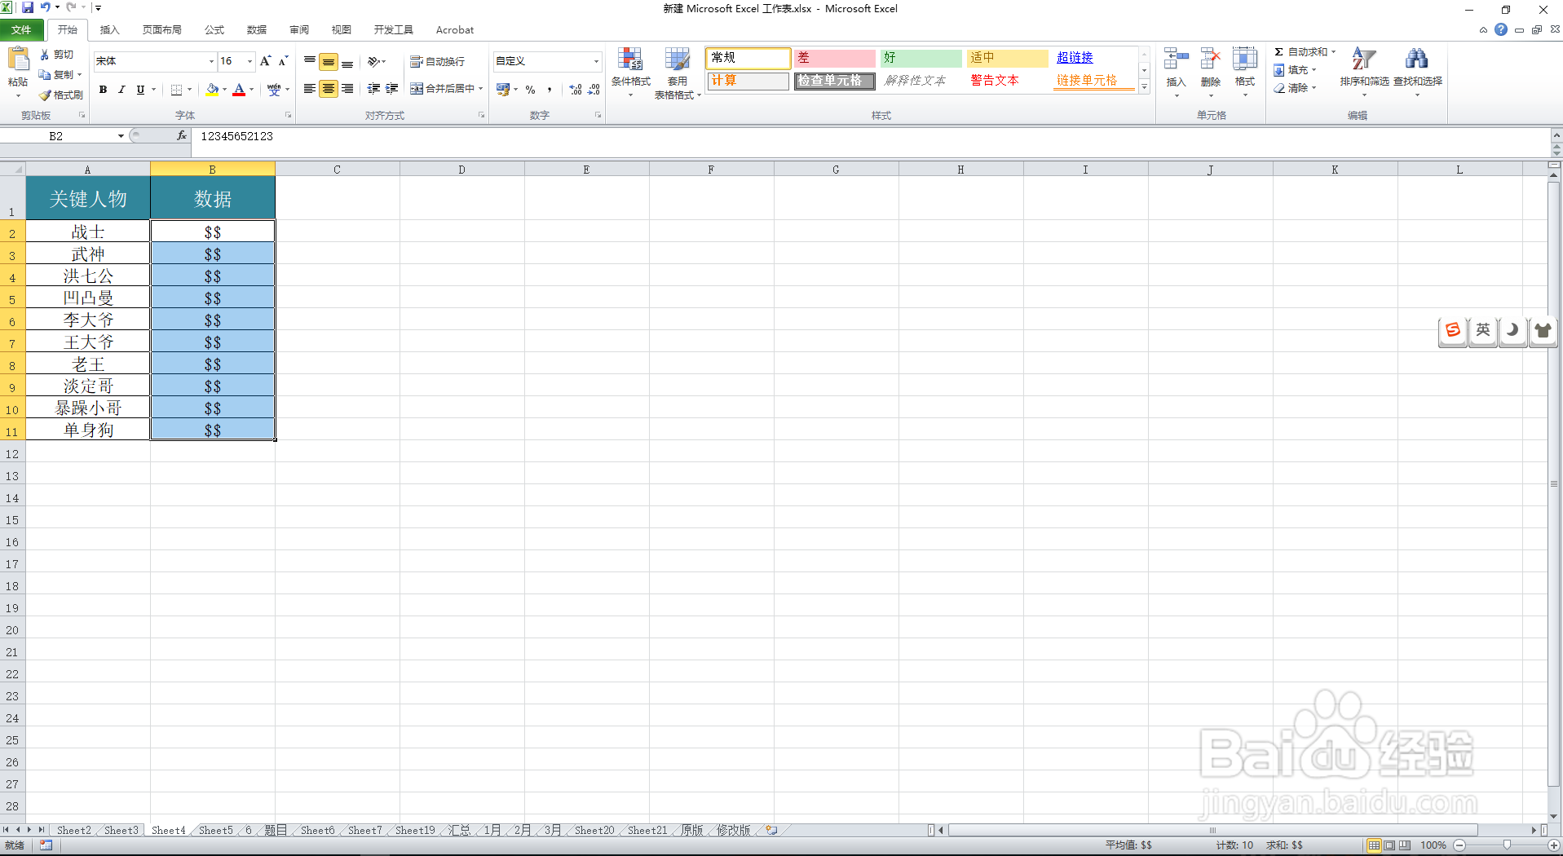The width and height of the screenshot is (1563, 856).
Task: Switch to the 插入 Insert tab
Action: coord(109,30)
